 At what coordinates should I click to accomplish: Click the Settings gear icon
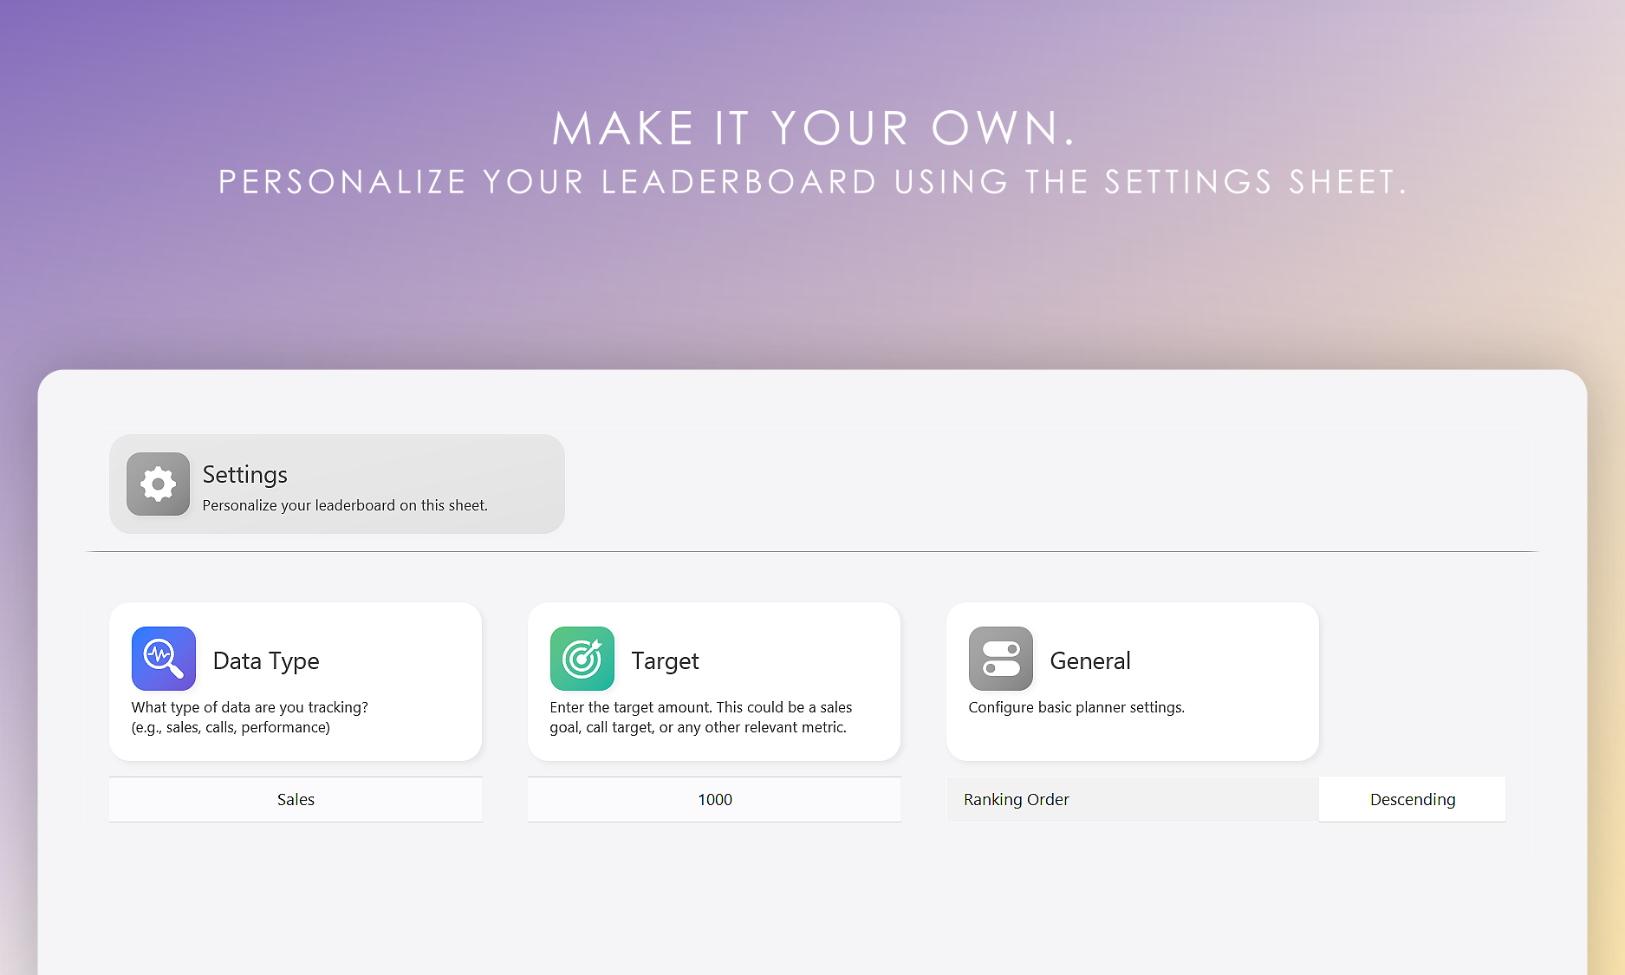click(x=158, y=484)
